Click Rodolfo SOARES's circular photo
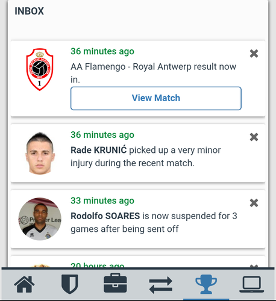This screenshot has width=276, height=301. [x=40, y=219]
